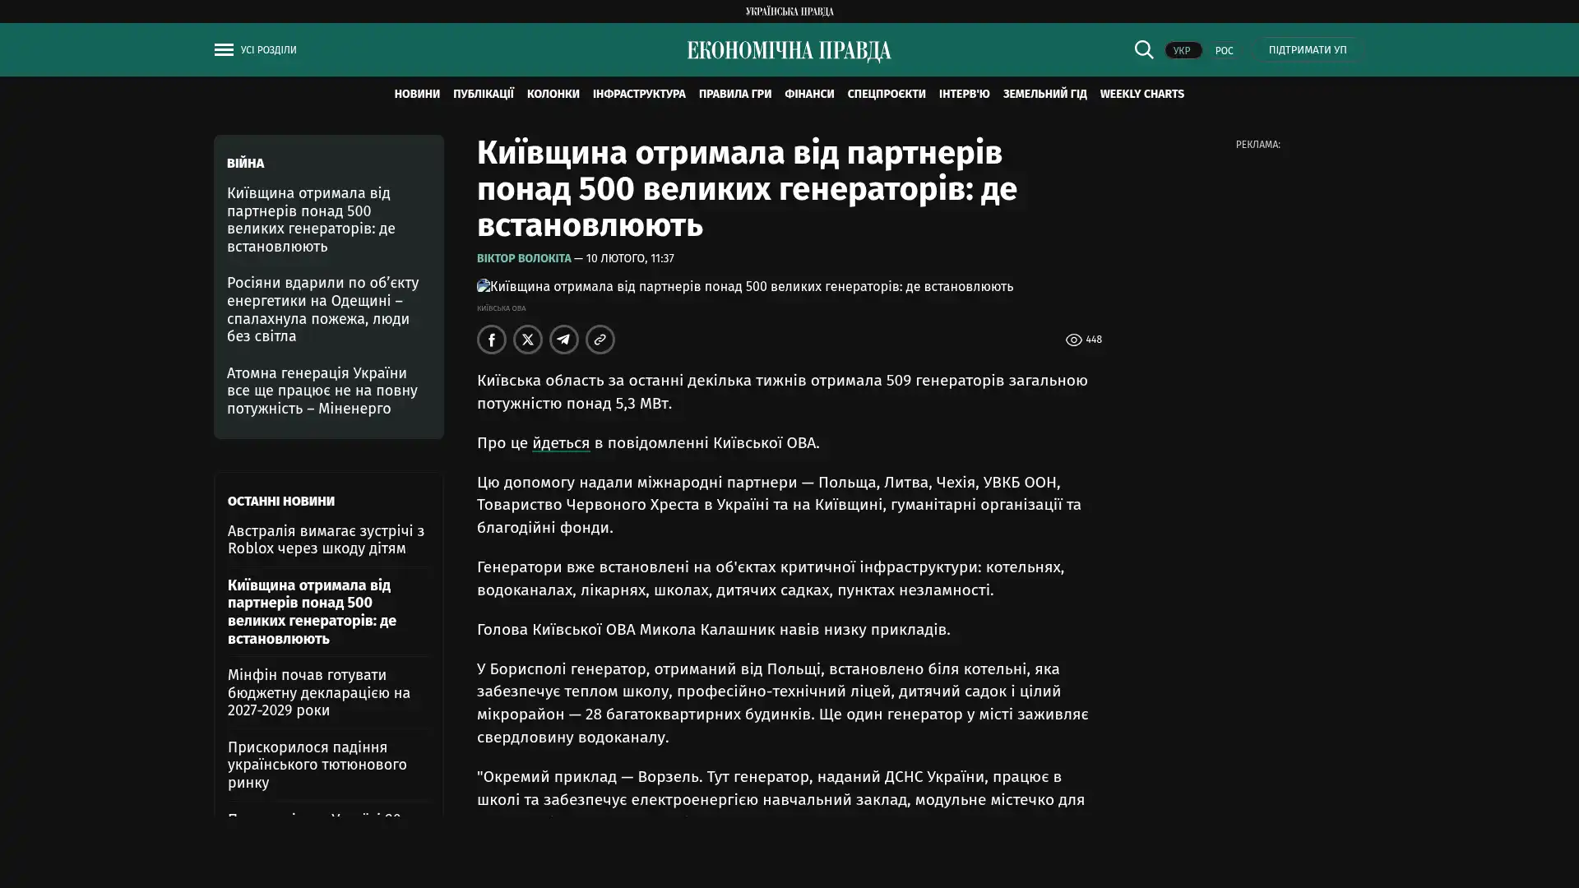Click the article main image
This screenshot has width=1579, height=888.
pos(744,287)
